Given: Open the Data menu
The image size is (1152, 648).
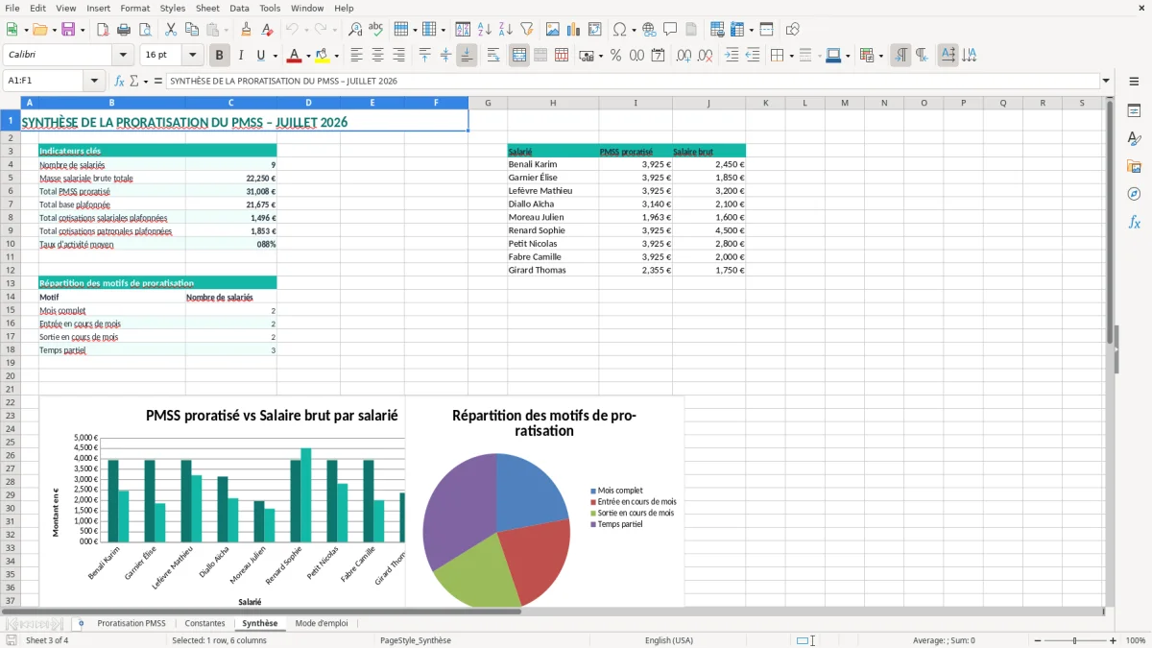Looking at the screenshot, I should point(239,8).
